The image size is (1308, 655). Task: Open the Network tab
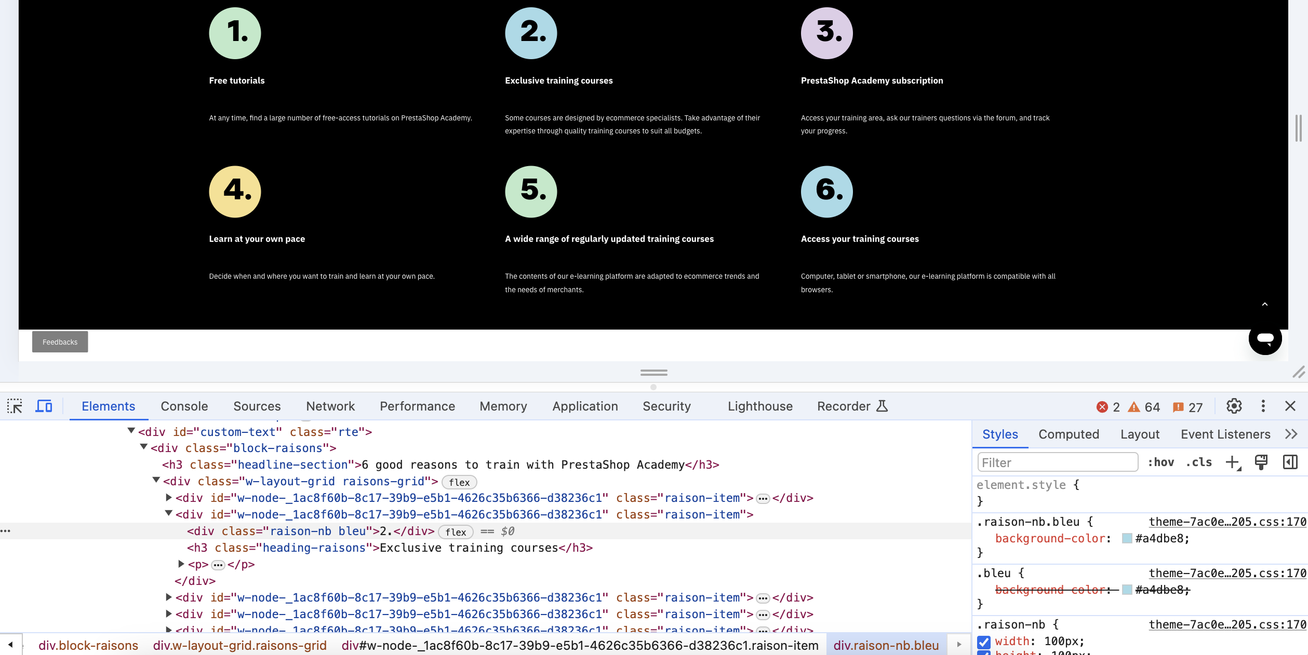[330, 406]
